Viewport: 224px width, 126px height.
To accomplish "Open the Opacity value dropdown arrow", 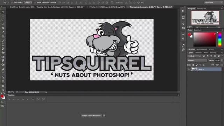I will (x=222, y=61).
